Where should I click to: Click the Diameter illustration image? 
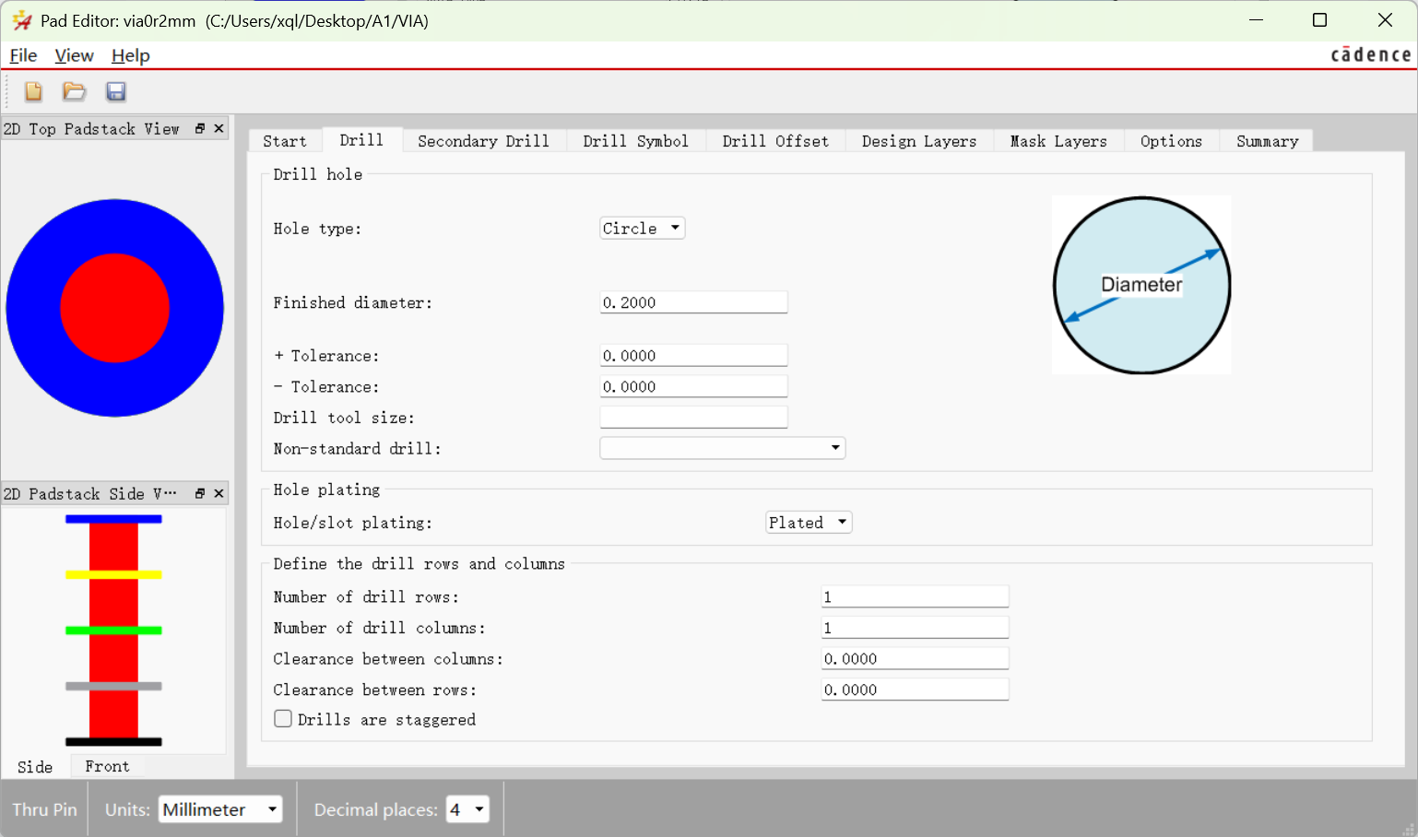pyautogui.click(x=1141, y=285)
